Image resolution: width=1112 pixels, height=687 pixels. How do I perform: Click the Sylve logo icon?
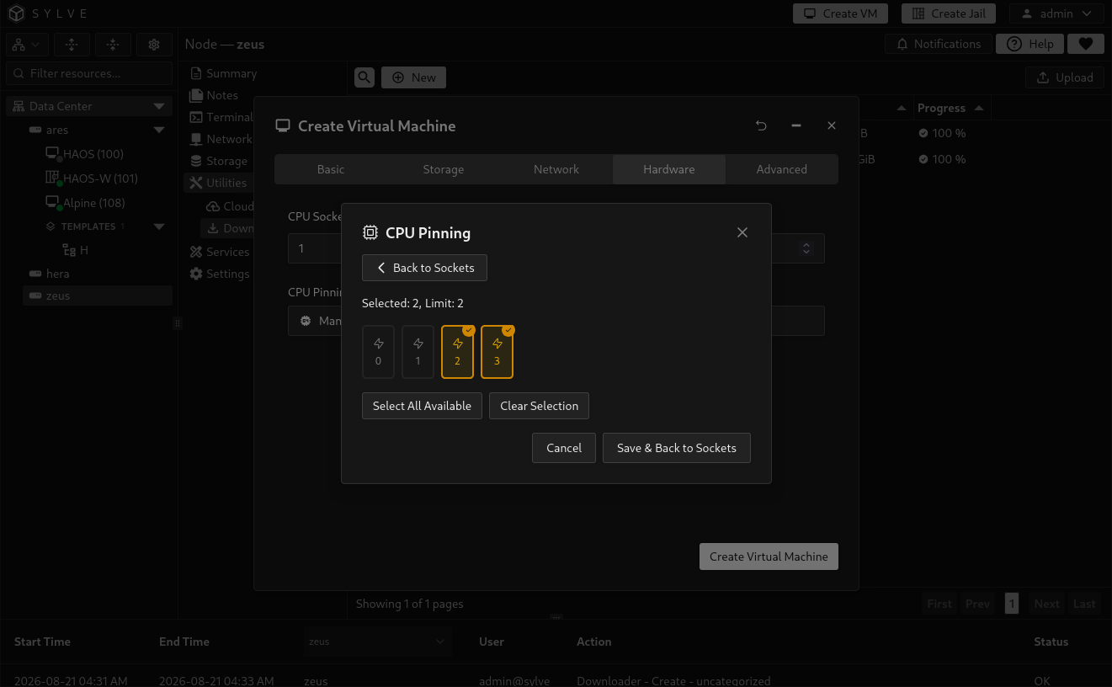point(17,13)
